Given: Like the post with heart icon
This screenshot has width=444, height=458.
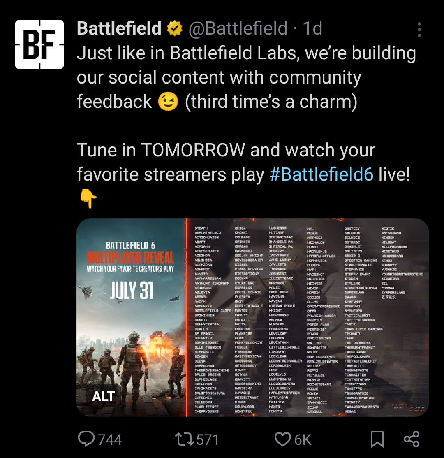Looking at the screenshot, I should click(283, 439).
